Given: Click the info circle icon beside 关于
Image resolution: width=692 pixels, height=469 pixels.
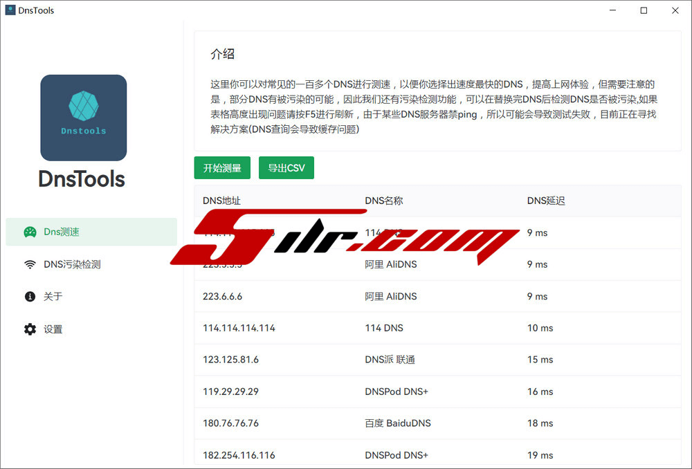Looking at the screenshot, I should 30,296.
